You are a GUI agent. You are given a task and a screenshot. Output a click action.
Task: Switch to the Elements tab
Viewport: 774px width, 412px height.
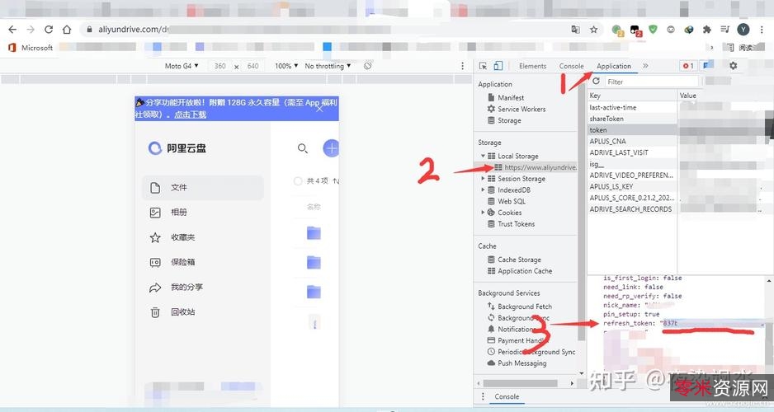[x=532, y=66]
